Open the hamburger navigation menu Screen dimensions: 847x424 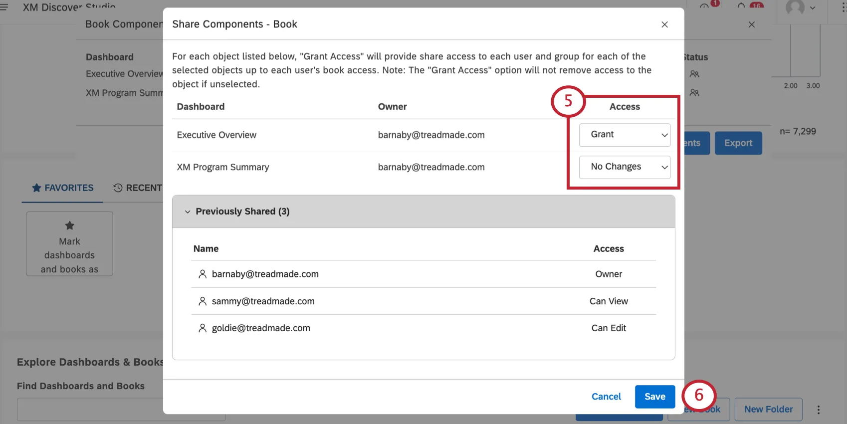tap(4, 7)
